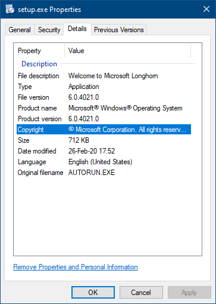Click the File version value 6.0.4021.0

[83, 97]
